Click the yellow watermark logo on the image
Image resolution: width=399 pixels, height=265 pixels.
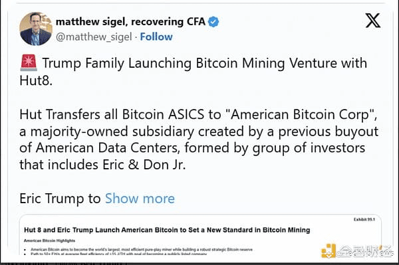(329, 250)
